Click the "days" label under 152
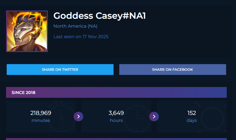Image resolution: width=236 pixels, height=140 pixels. [x=192, y=121]
